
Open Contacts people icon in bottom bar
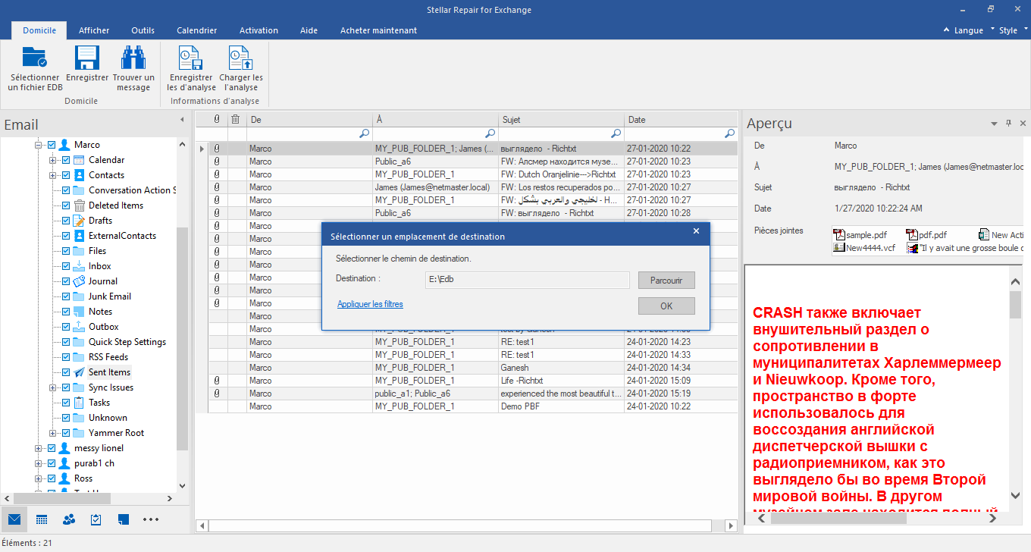[69, 519]
